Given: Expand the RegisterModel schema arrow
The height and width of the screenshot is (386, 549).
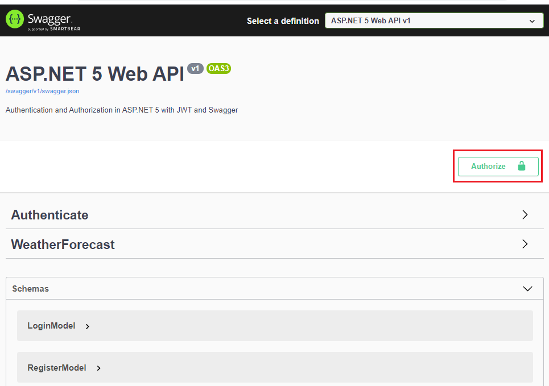Looking at the screenshot, I should pos(98,368).
